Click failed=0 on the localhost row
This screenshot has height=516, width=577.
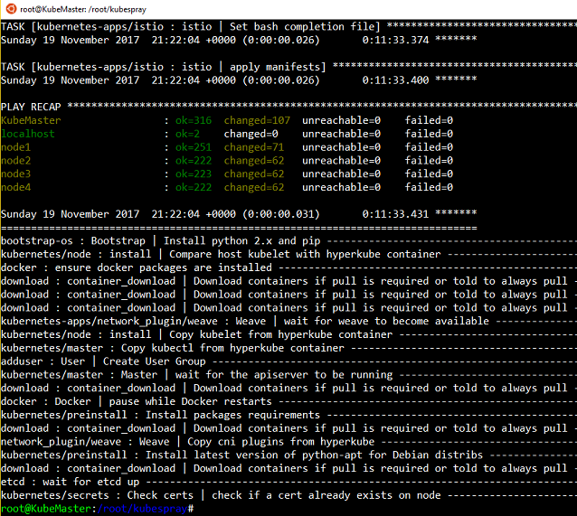point(429,134)
